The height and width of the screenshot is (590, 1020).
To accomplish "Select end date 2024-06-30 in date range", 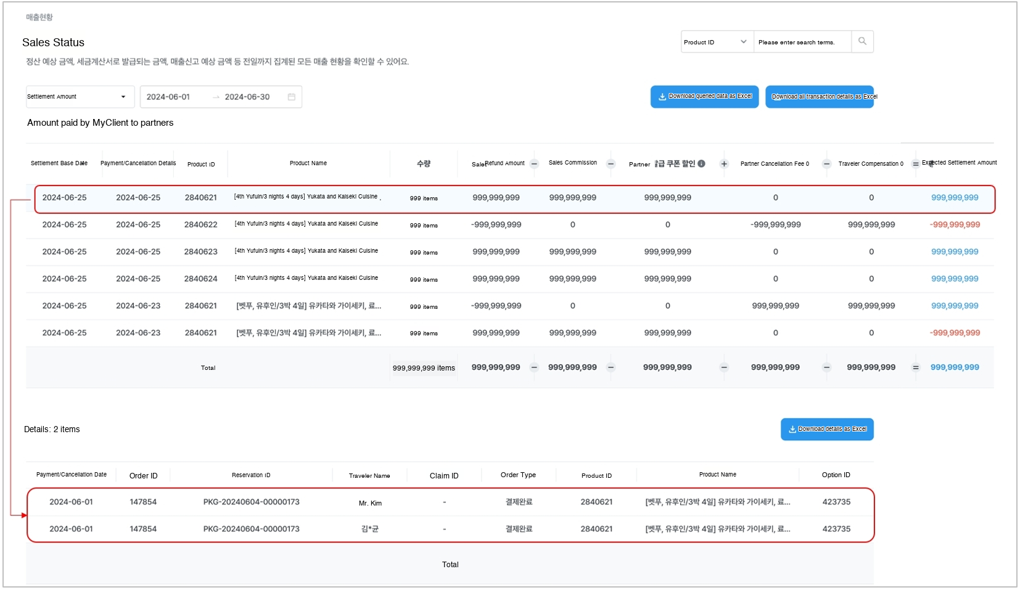I will [247, 97].
